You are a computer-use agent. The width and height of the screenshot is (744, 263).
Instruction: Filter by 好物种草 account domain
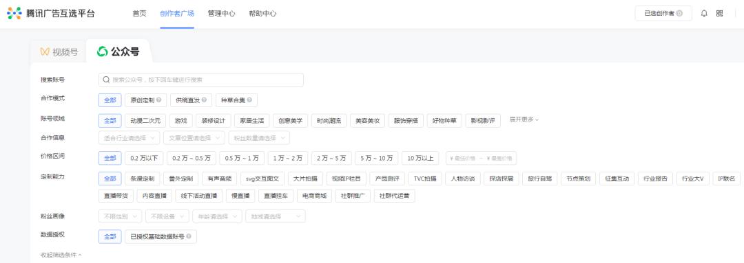444,121
